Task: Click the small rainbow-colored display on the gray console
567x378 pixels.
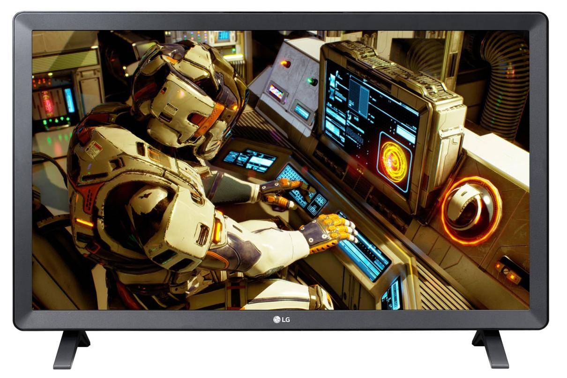Action: pyautogui.click(x=276, y=92)
